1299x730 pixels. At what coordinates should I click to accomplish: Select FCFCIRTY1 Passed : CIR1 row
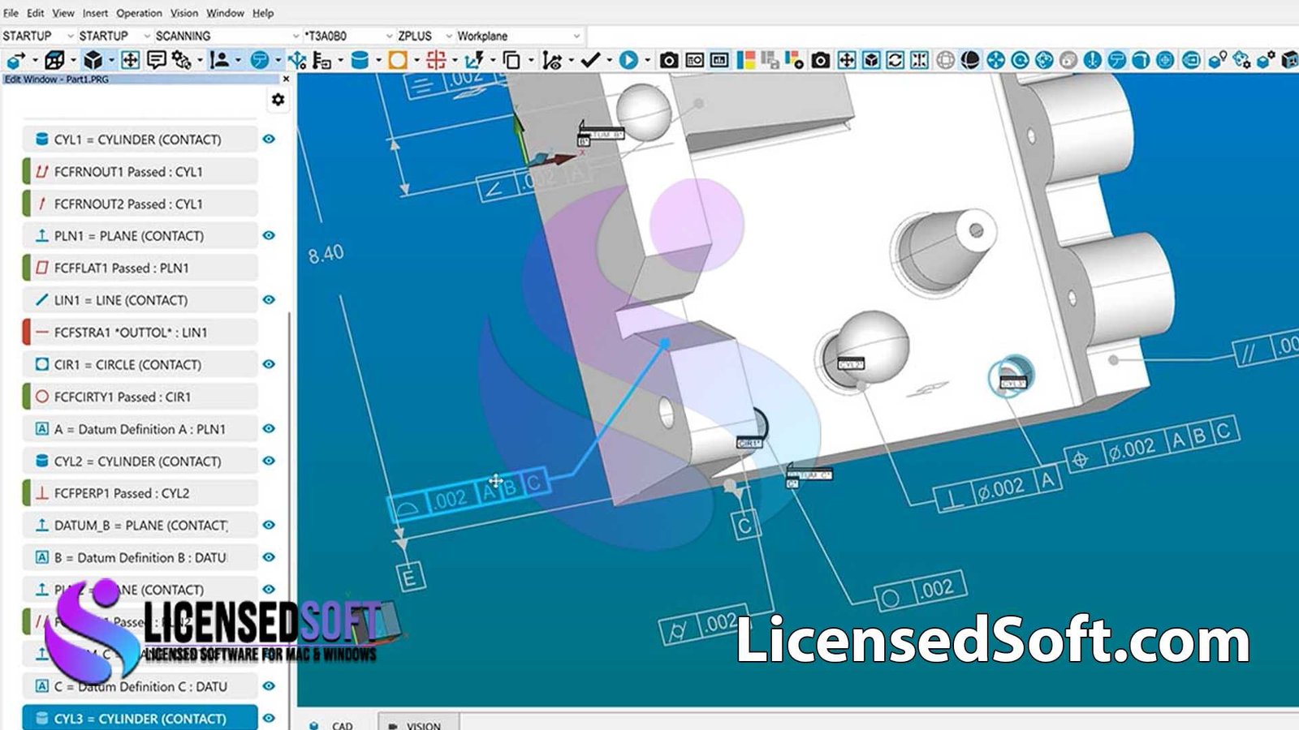140,397
